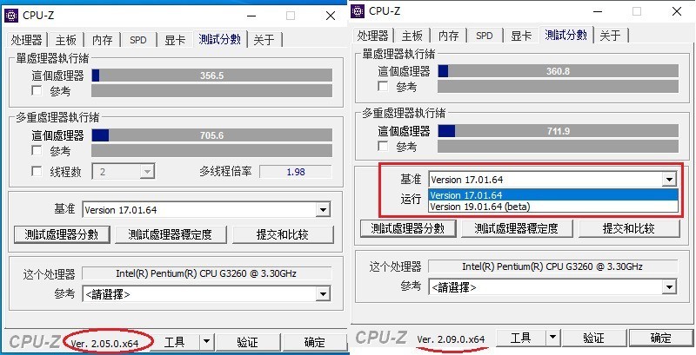Click the processor name field in the right window
This screenshot has width=696, height=355.
coord(552,266)
